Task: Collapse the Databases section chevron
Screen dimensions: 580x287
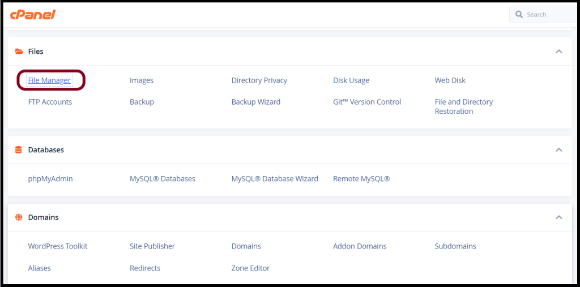Action: tap(559, 150)
